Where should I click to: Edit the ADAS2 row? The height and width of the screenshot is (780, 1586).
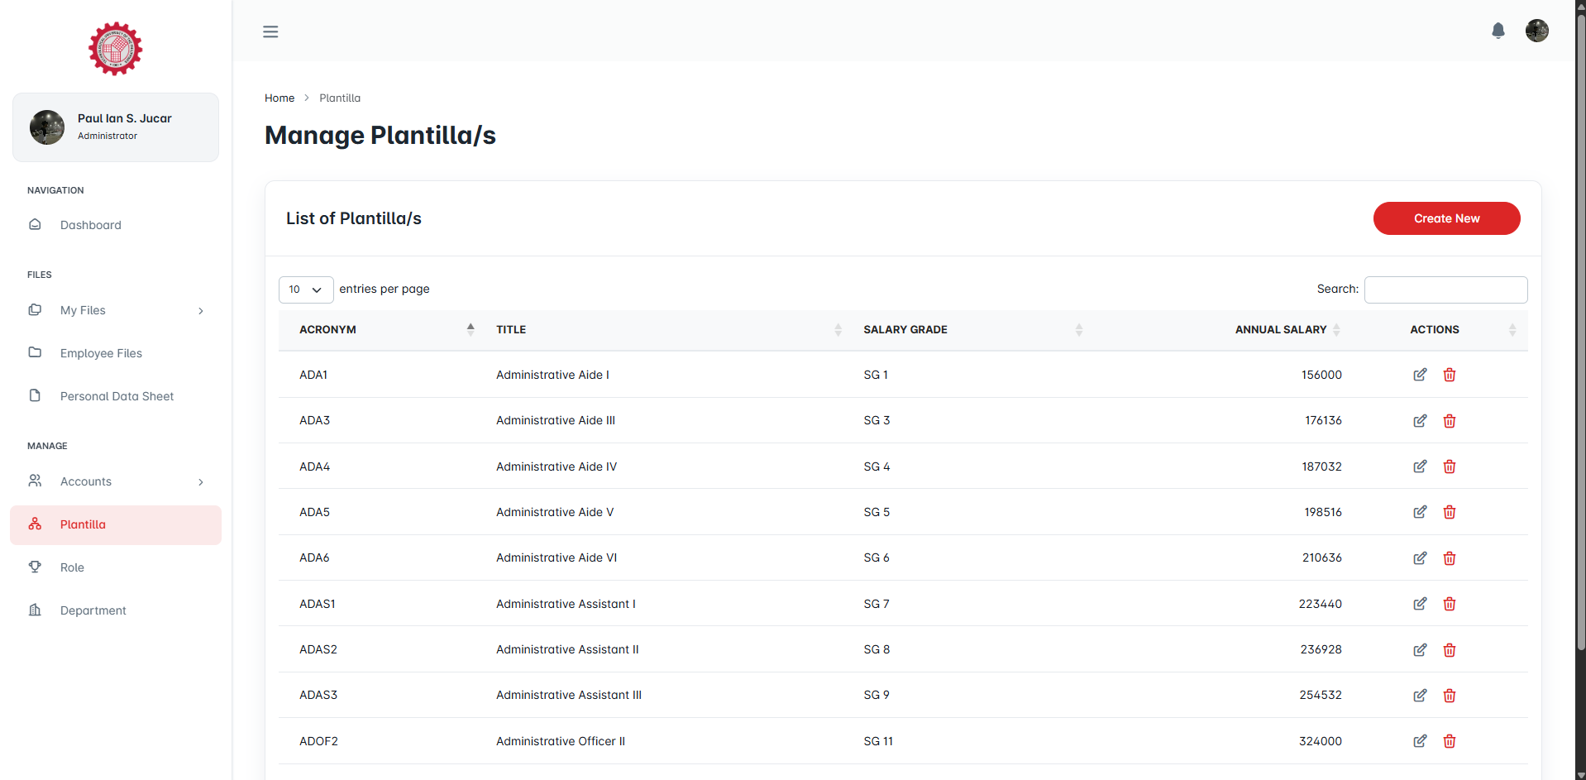(1420, 650)
